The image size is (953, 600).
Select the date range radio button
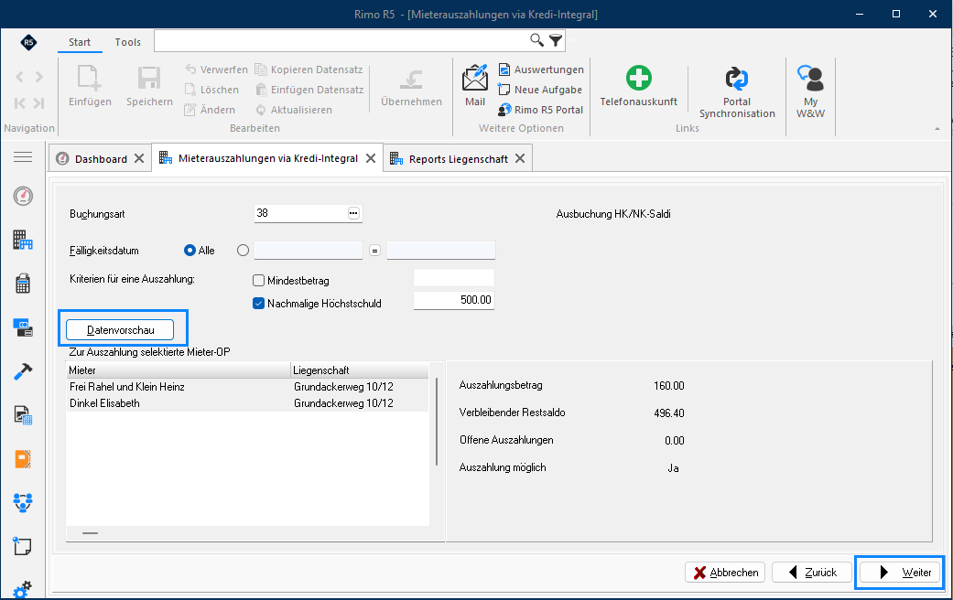tap(244, 251)
